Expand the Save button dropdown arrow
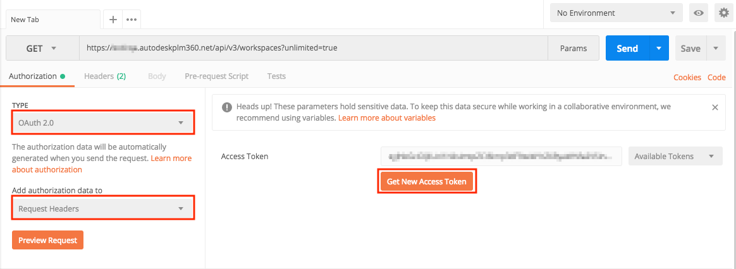This screenshot has width=736, height=269. [716, 48]
